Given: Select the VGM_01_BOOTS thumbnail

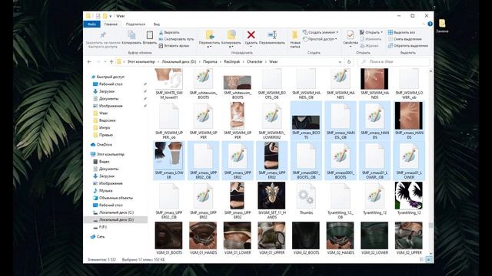Looking at the screenshot, I should 168,235.
